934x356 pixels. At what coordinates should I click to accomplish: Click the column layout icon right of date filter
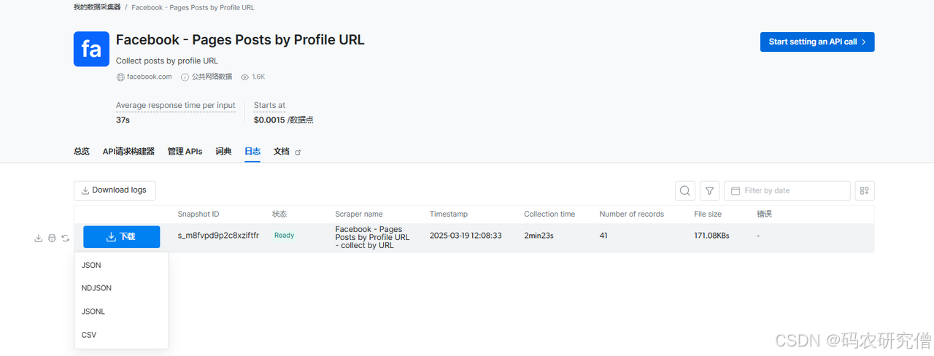865,190
